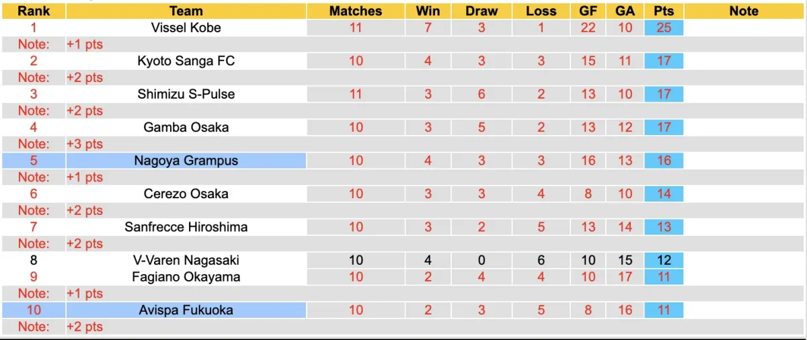Viewport: 807px width, 340px height.
Task: Sort by Matches column header
Action: coord(356,11)
